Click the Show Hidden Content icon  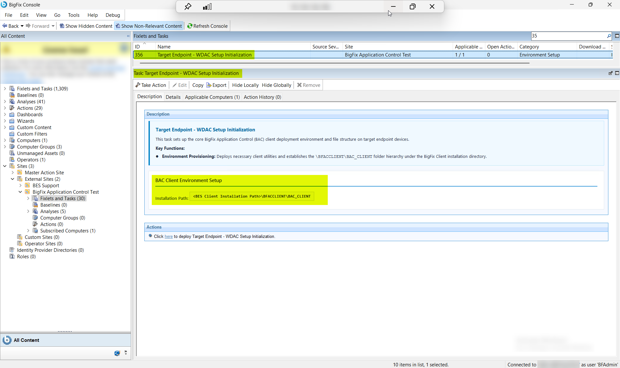(62, 26)
